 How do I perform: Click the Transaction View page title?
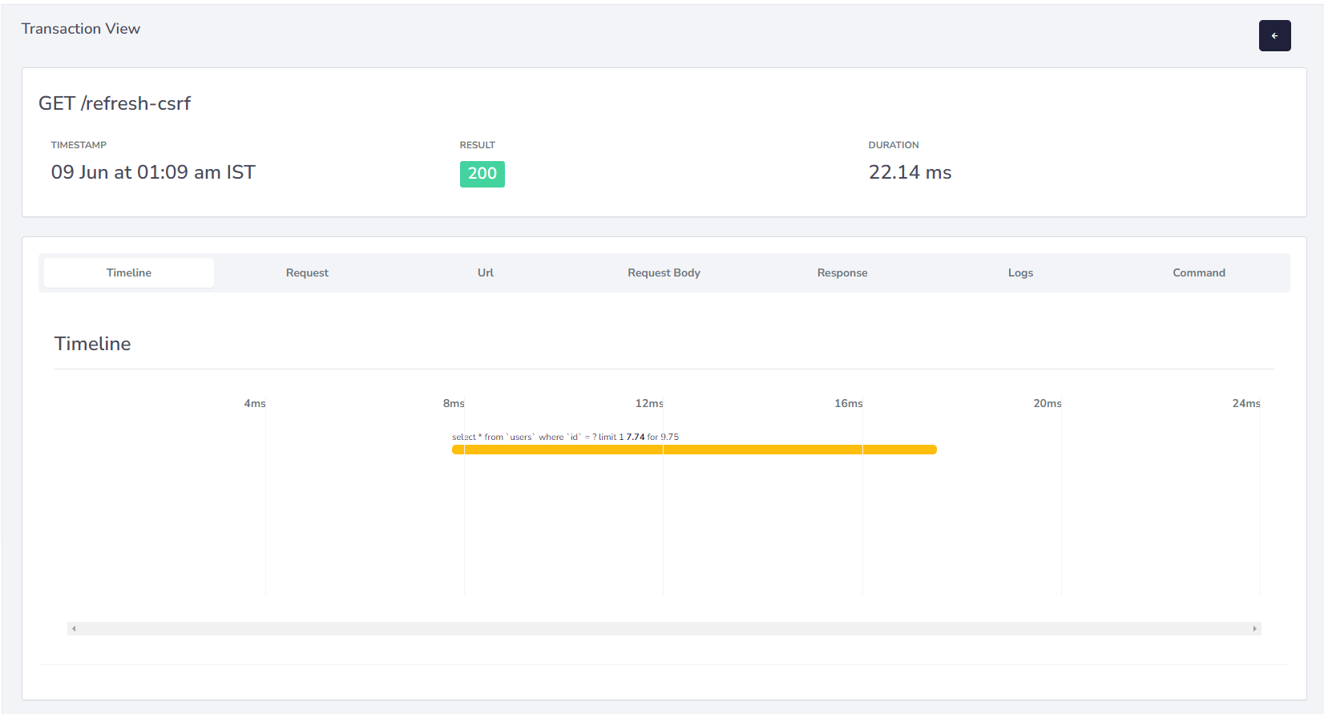pyautogui.click(x=81, y=29)
